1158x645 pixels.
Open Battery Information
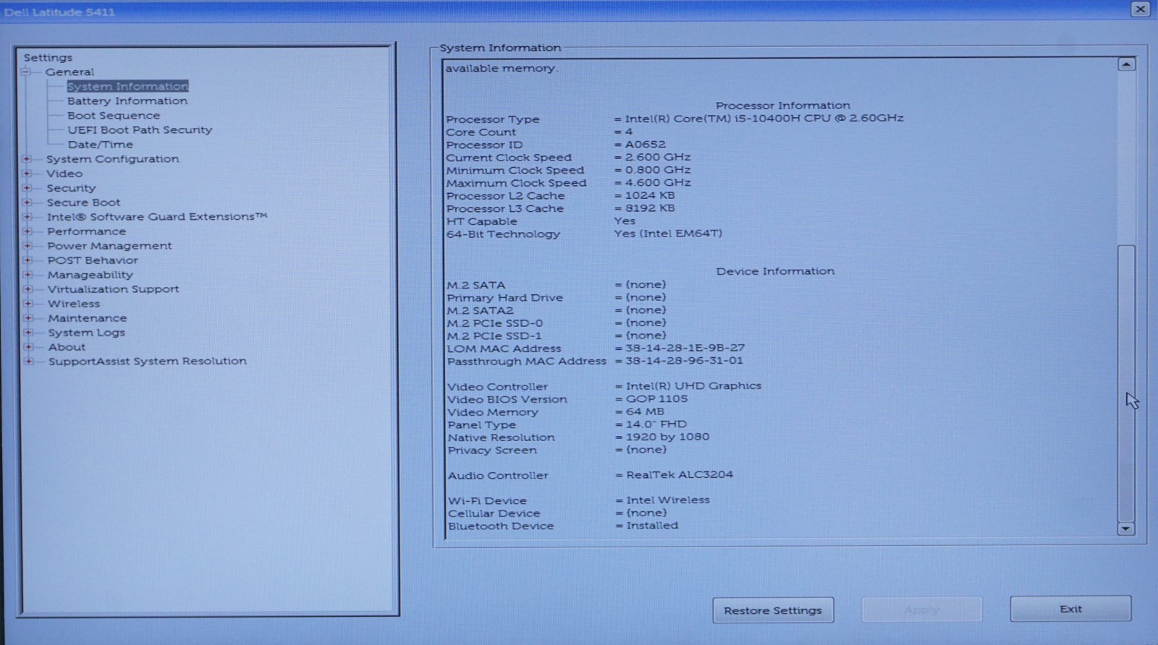tap(127, 101)
